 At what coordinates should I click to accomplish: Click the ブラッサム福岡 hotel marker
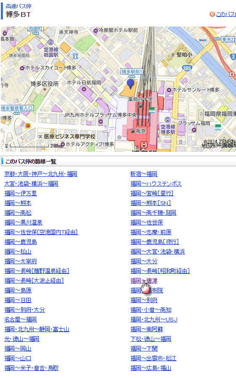[x=194, y=130]
